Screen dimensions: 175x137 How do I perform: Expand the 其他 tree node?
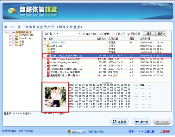(10, 42)
